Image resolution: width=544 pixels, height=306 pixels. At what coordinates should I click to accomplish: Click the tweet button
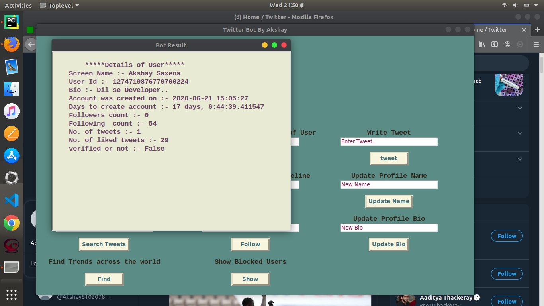click(x=389, y=158)
